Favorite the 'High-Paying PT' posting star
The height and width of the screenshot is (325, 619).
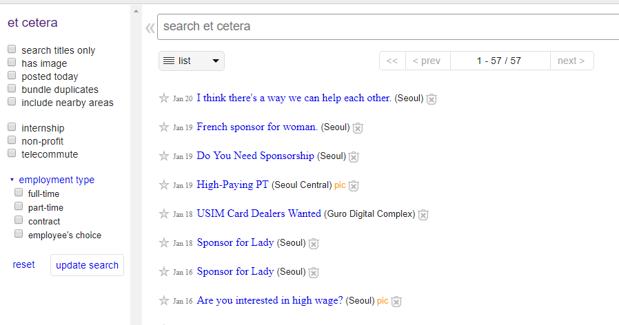[164, 185]
